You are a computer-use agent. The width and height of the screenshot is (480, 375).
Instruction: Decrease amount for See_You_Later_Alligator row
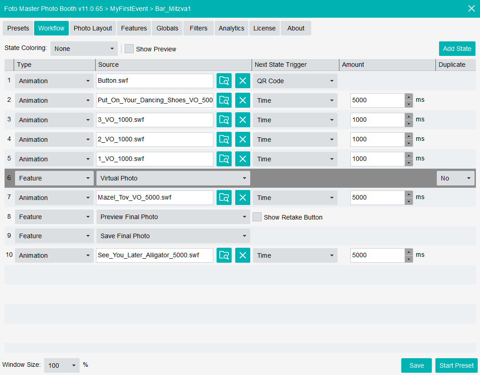409,259
